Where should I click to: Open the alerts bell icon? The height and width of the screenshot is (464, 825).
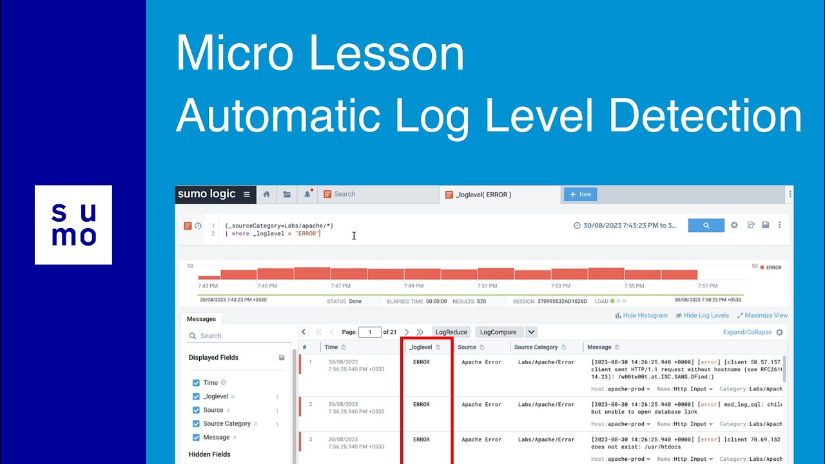pyautogui.click(x=307, y=194)
